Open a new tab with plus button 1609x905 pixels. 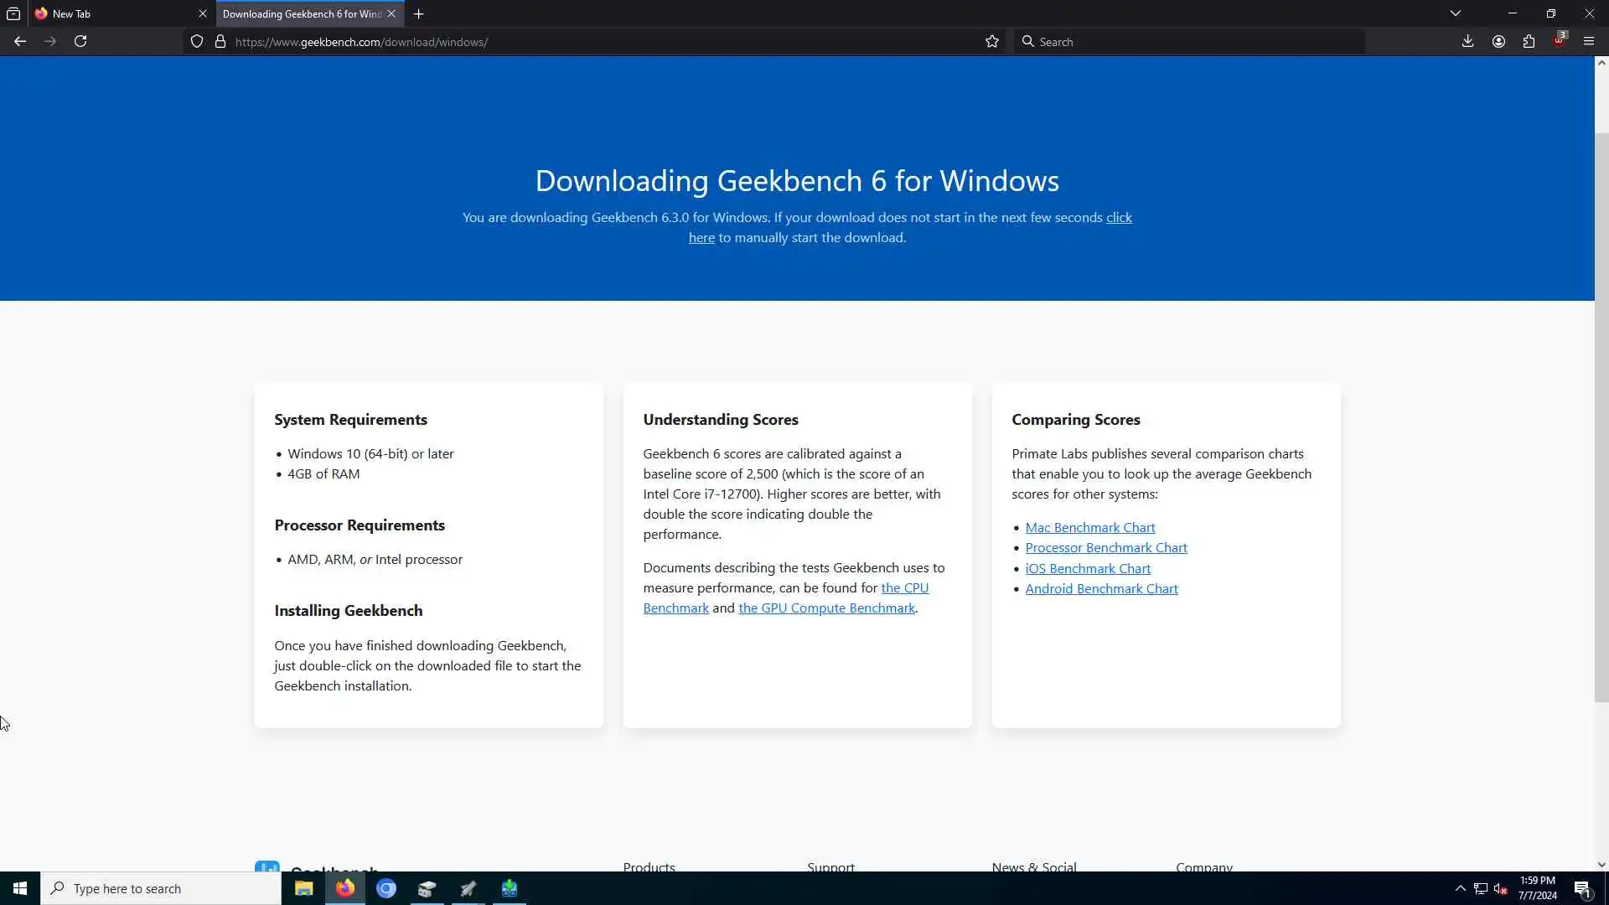coord(419,13)
